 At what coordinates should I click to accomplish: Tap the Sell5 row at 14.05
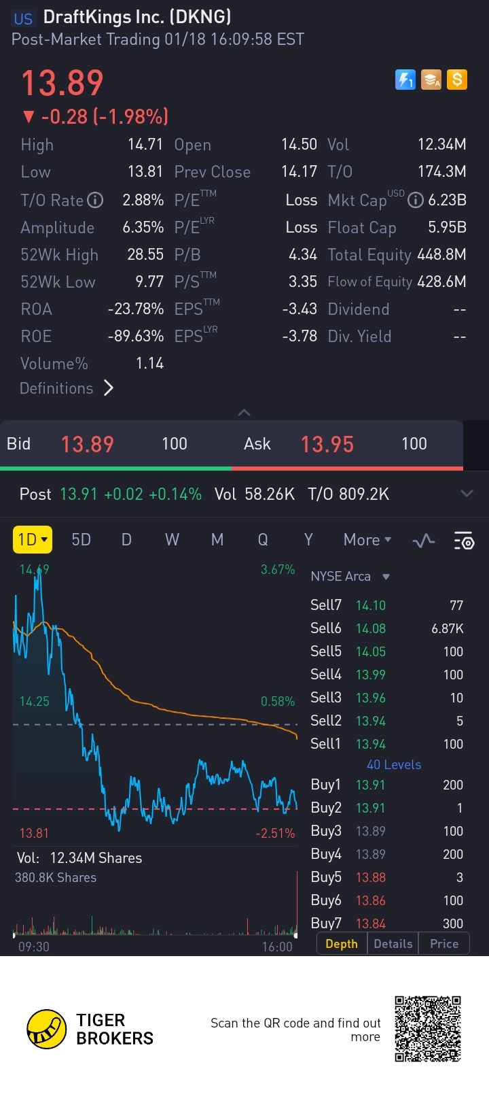coord(387,651)
